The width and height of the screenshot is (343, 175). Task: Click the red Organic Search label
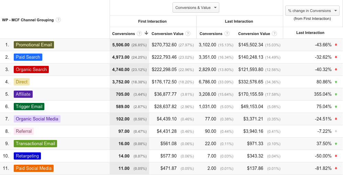31,69
